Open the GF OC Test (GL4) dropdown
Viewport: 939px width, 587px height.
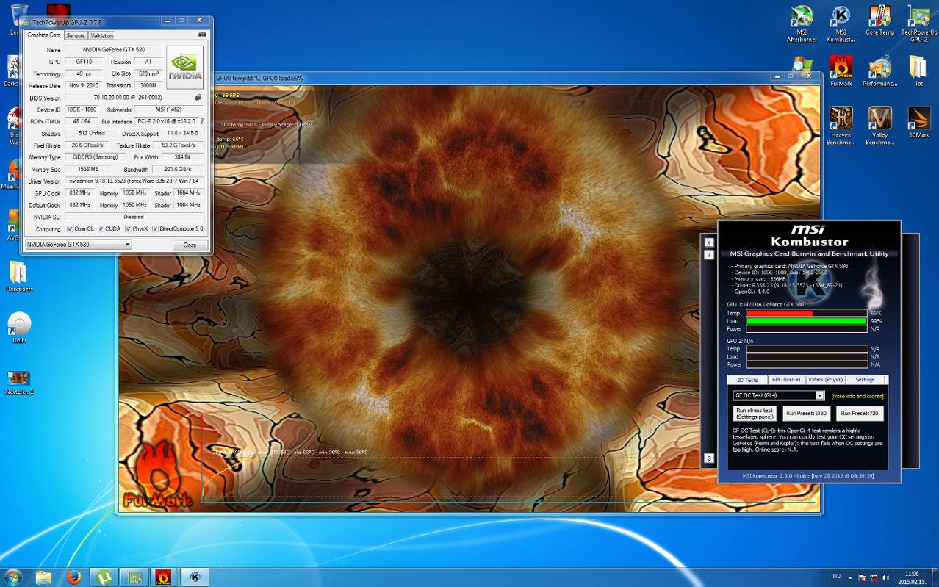778,395
